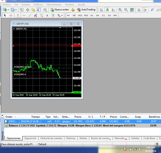Open the Ayuda menu
Image resolution: width=161 pixels, height=153 pixels.
[81, 5]
